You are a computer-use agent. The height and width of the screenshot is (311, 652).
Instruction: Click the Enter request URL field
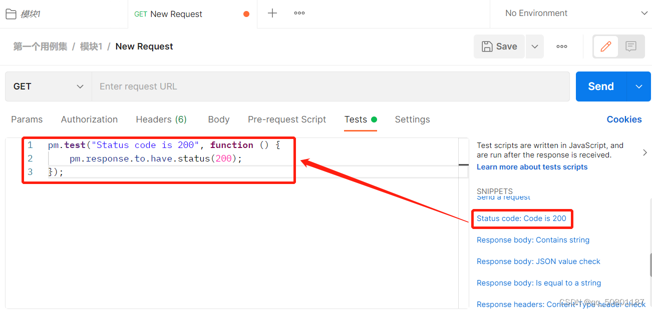pos(331,86)
